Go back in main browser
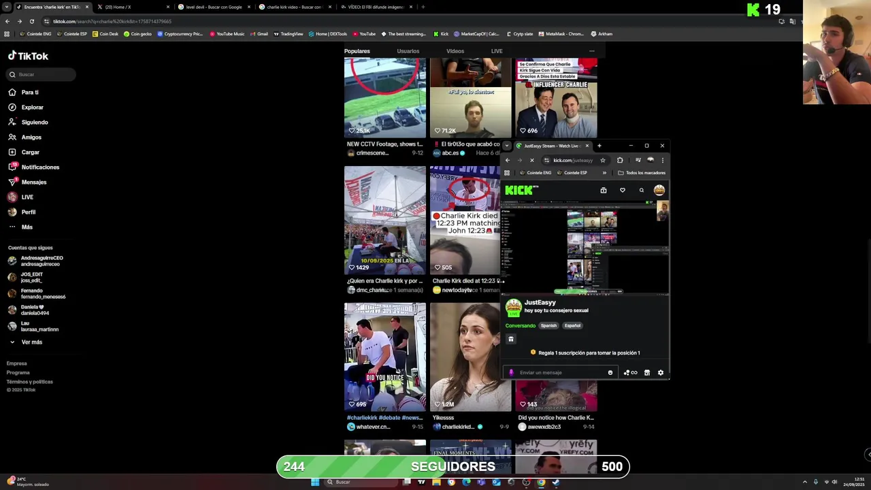 pos(7,21)
